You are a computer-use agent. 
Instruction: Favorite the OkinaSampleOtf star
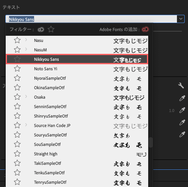(17, 88)
